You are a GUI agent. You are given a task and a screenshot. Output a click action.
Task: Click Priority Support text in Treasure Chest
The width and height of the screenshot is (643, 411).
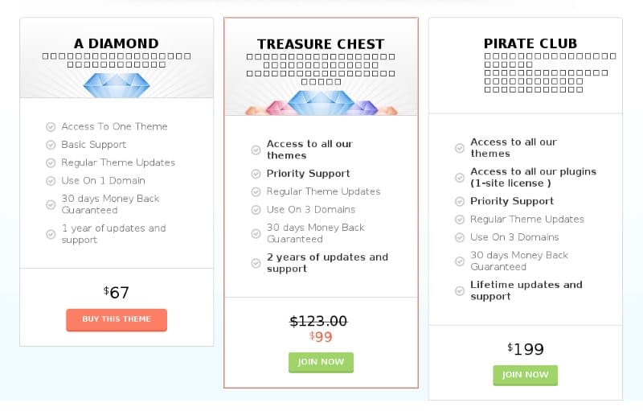point(308,174)
